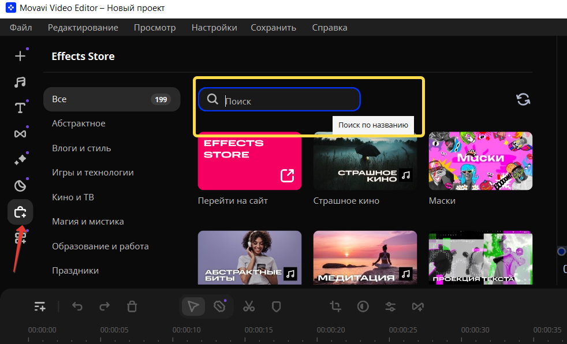567x344 pixels.
Task: Click timeline ruler at 00:00:30
Action: 475,330
